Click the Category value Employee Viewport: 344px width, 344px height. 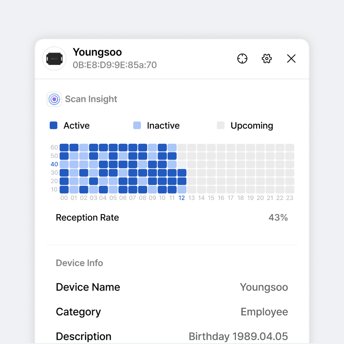tap(264, 312)
